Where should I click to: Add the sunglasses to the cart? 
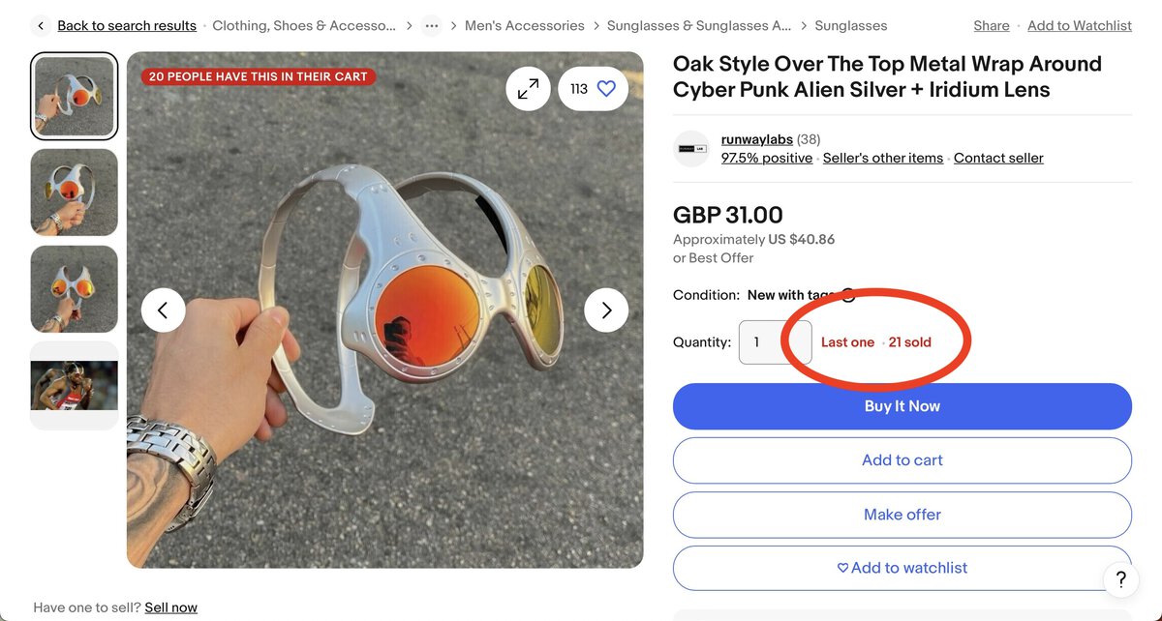point(902,459)
